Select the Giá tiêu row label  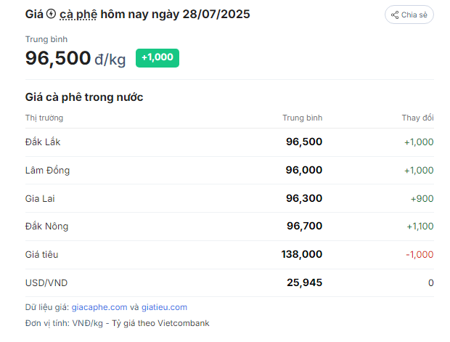(x=41, y=255)
